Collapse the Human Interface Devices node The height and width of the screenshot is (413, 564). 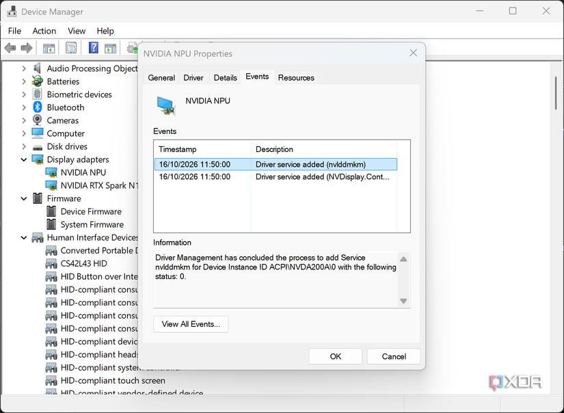coord(24,237)
